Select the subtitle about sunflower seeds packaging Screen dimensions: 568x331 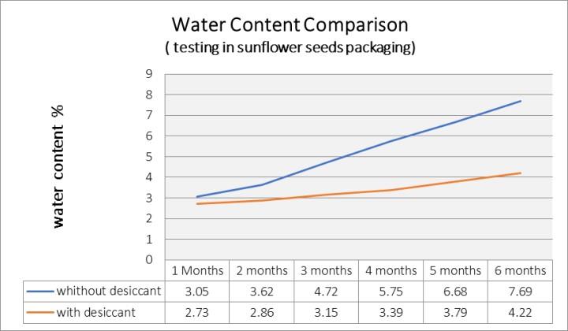click(290, 48)
